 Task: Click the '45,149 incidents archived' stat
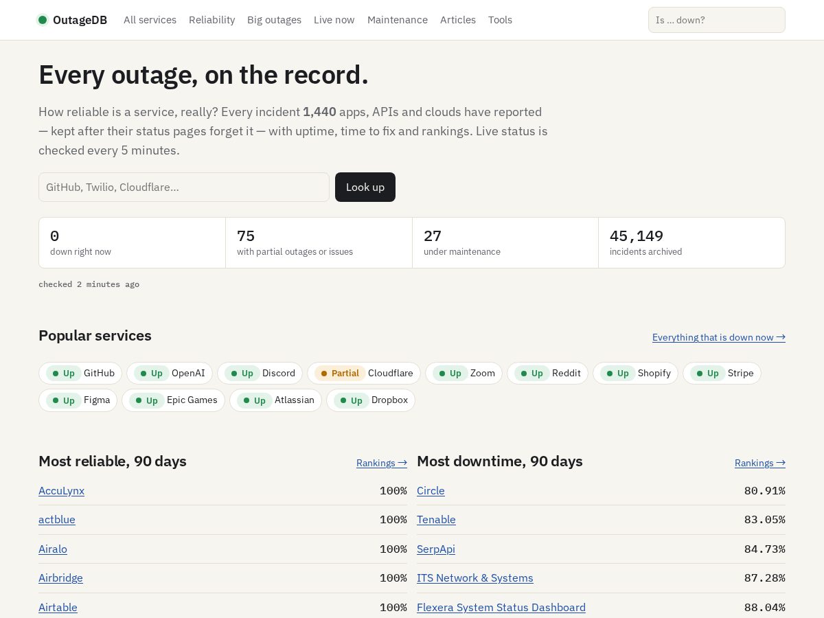[691, 243]
